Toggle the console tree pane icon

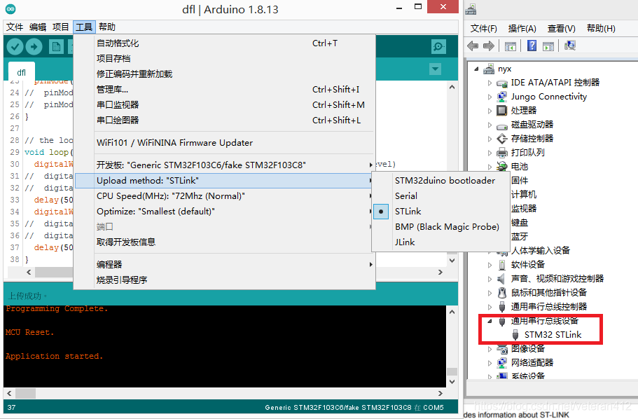[511, 46]
